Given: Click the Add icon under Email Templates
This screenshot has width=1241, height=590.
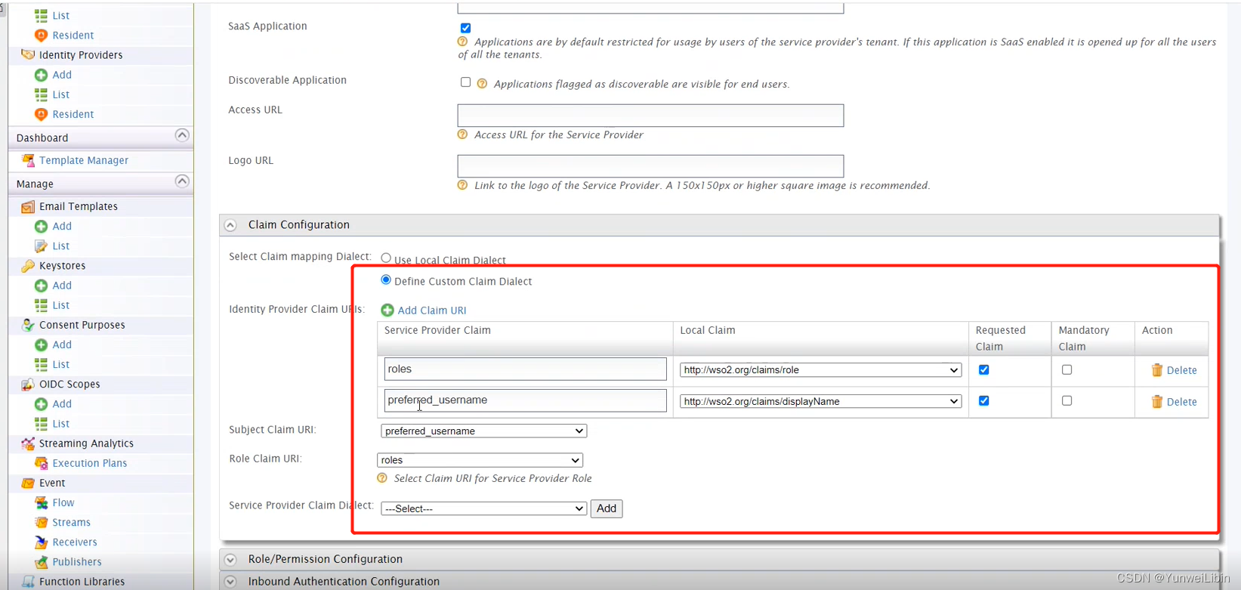Looking at the screenshot, I should [41, 226].
